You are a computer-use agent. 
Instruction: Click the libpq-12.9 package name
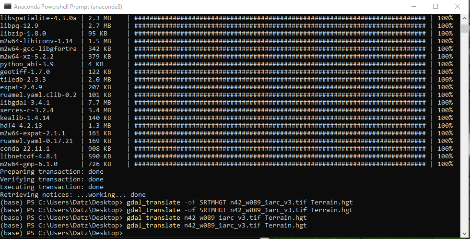click(x=19, y=26)
